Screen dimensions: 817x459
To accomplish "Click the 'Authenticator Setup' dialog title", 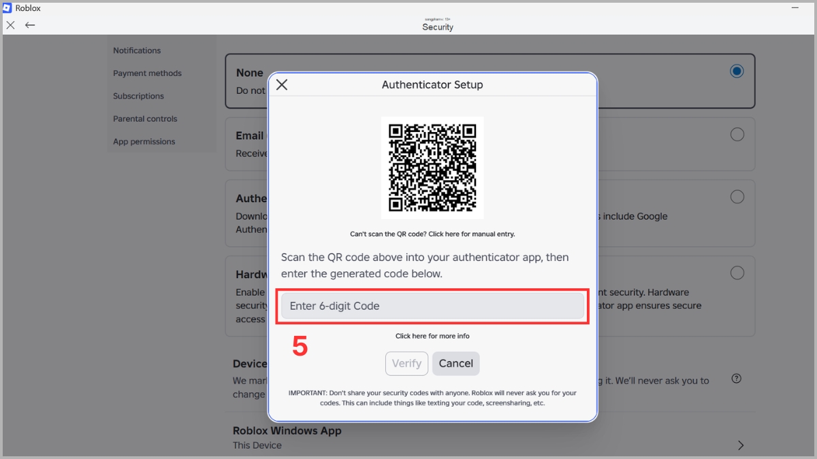I will [x=432, y=85].
